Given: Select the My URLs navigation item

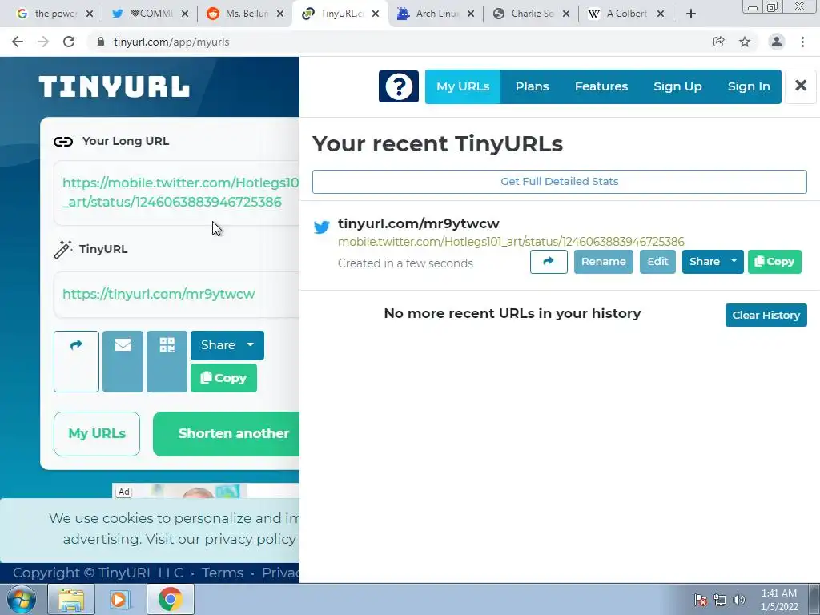Looking at the screenshot, I should [463, 86].
